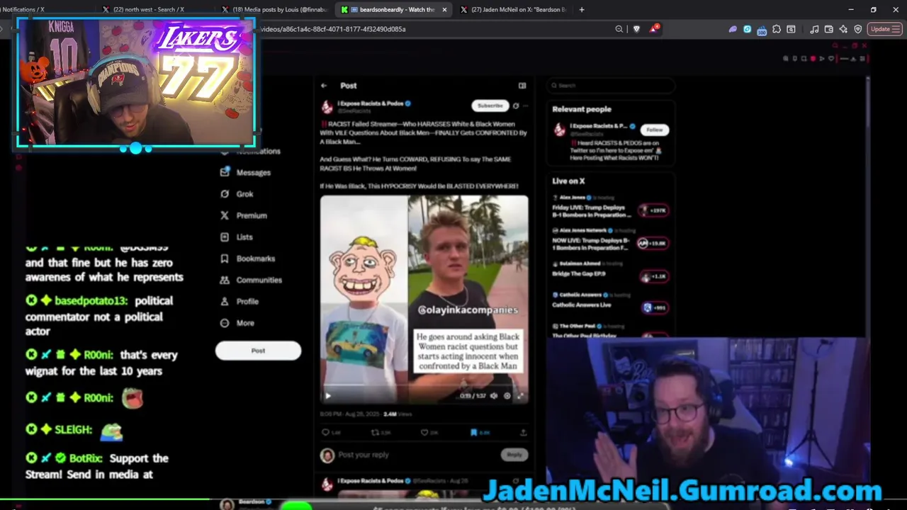The height and width of the screenshot is (510, 907).
Task: Click the 2.4M Views count
Action: coord(398,414)
